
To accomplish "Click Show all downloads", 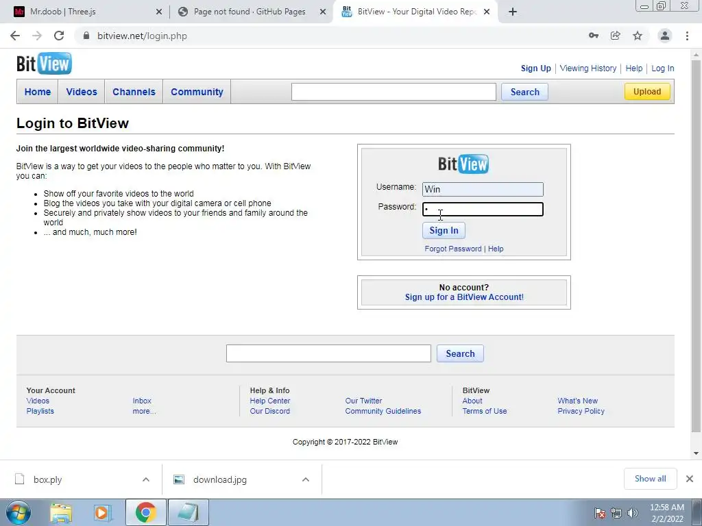I will 650,479.
